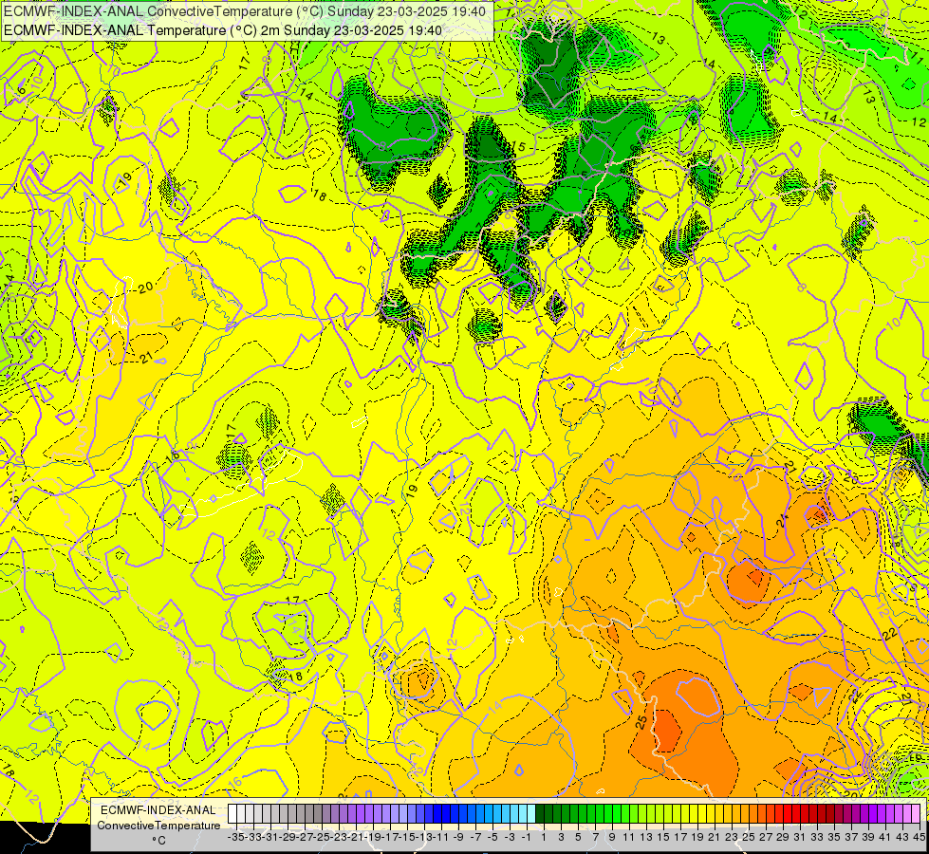
Task: Click the 29 value on the legend scale
Action: point(783,838)
